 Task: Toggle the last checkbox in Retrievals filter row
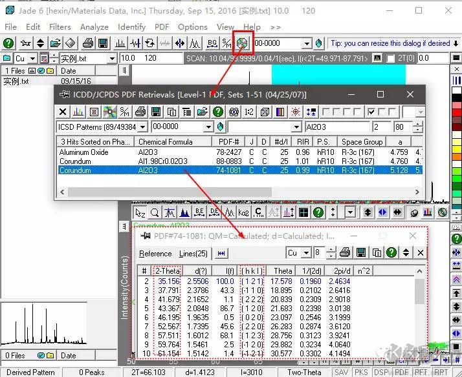coord(393,112)
